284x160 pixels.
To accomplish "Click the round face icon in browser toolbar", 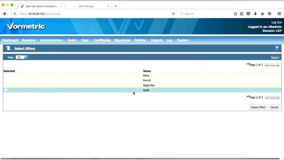I will pyautogui.click(x=269, y=14).
